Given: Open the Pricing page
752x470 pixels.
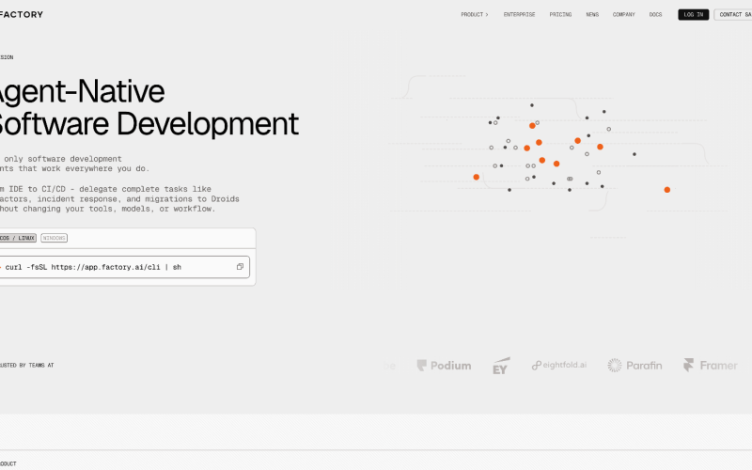Looking at the screenshot, I should 560,14.
